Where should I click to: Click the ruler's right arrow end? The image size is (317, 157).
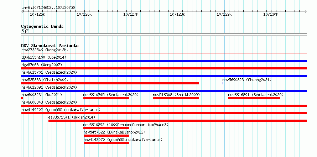(x=306, y=11)
